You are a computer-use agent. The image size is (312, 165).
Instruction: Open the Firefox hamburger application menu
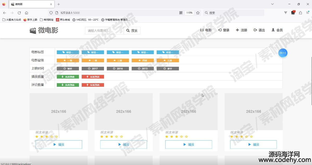click(308, 13)
